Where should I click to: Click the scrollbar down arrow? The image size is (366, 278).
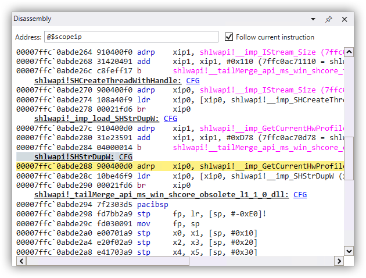349,251
